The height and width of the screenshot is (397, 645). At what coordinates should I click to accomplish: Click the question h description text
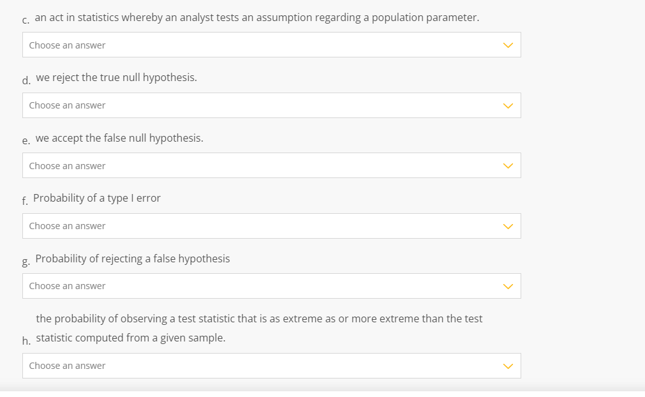point(258,327)
